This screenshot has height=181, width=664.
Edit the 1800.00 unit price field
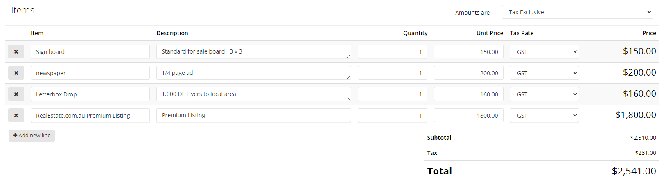pos(468,116)
